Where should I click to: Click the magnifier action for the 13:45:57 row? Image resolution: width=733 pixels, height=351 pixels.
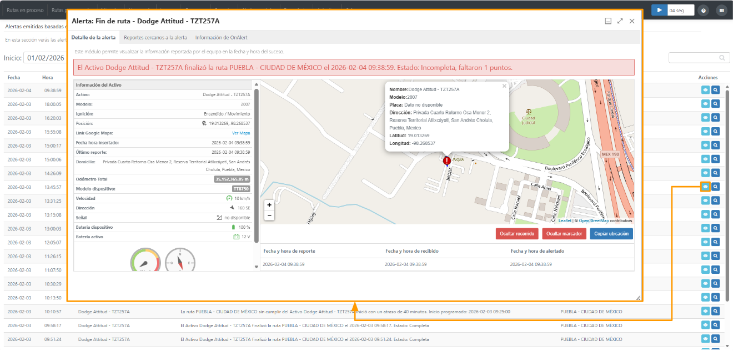[x=716, y=187]
